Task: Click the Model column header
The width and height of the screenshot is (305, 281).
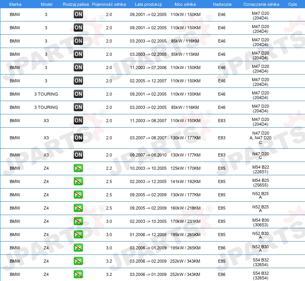Action: [x=46, y=4]
